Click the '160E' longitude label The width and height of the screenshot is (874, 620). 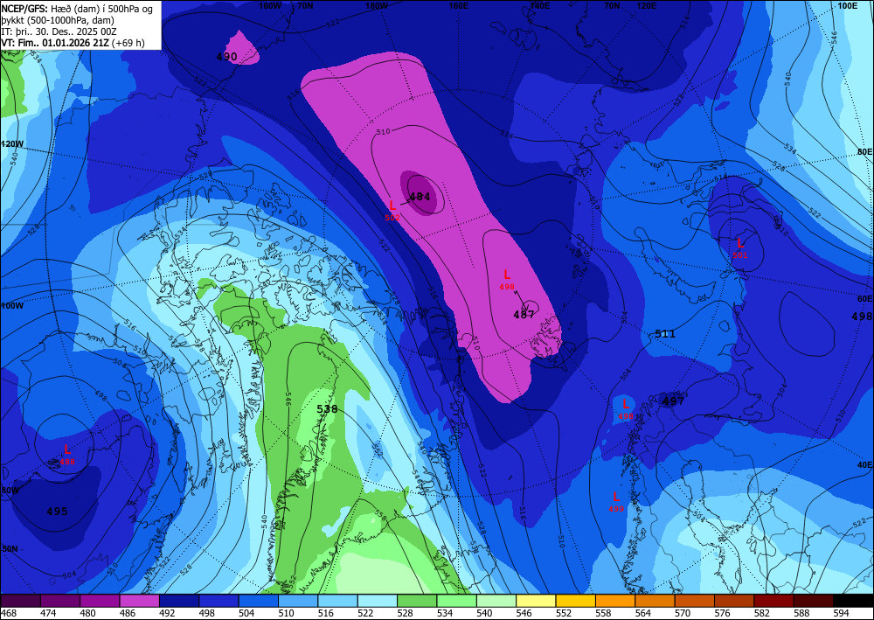(x=458, y=5)
